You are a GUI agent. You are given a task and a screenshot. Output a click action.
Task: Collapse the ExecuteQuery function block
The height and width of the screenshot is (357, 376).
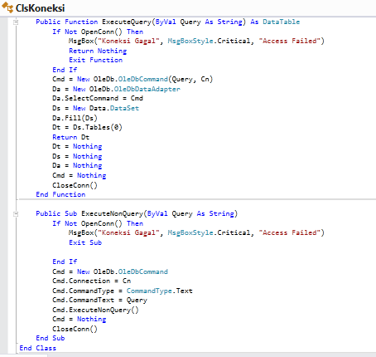(16, 22)
